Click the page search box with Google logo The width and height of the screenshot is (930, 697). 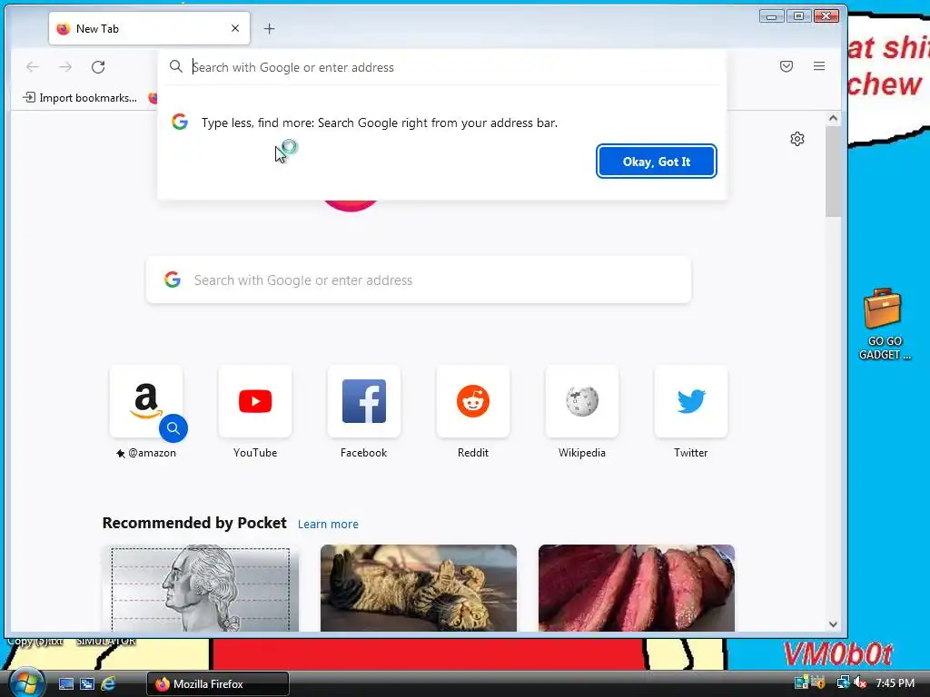tap(419, 280)
